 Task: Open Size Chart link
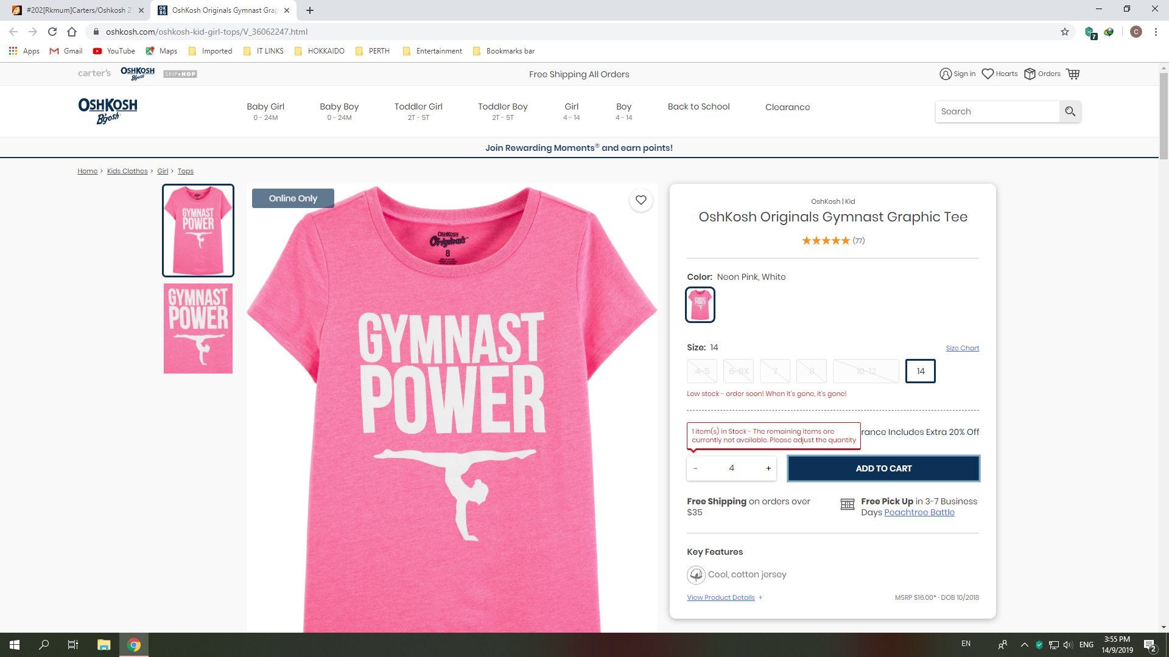(962, 348)
